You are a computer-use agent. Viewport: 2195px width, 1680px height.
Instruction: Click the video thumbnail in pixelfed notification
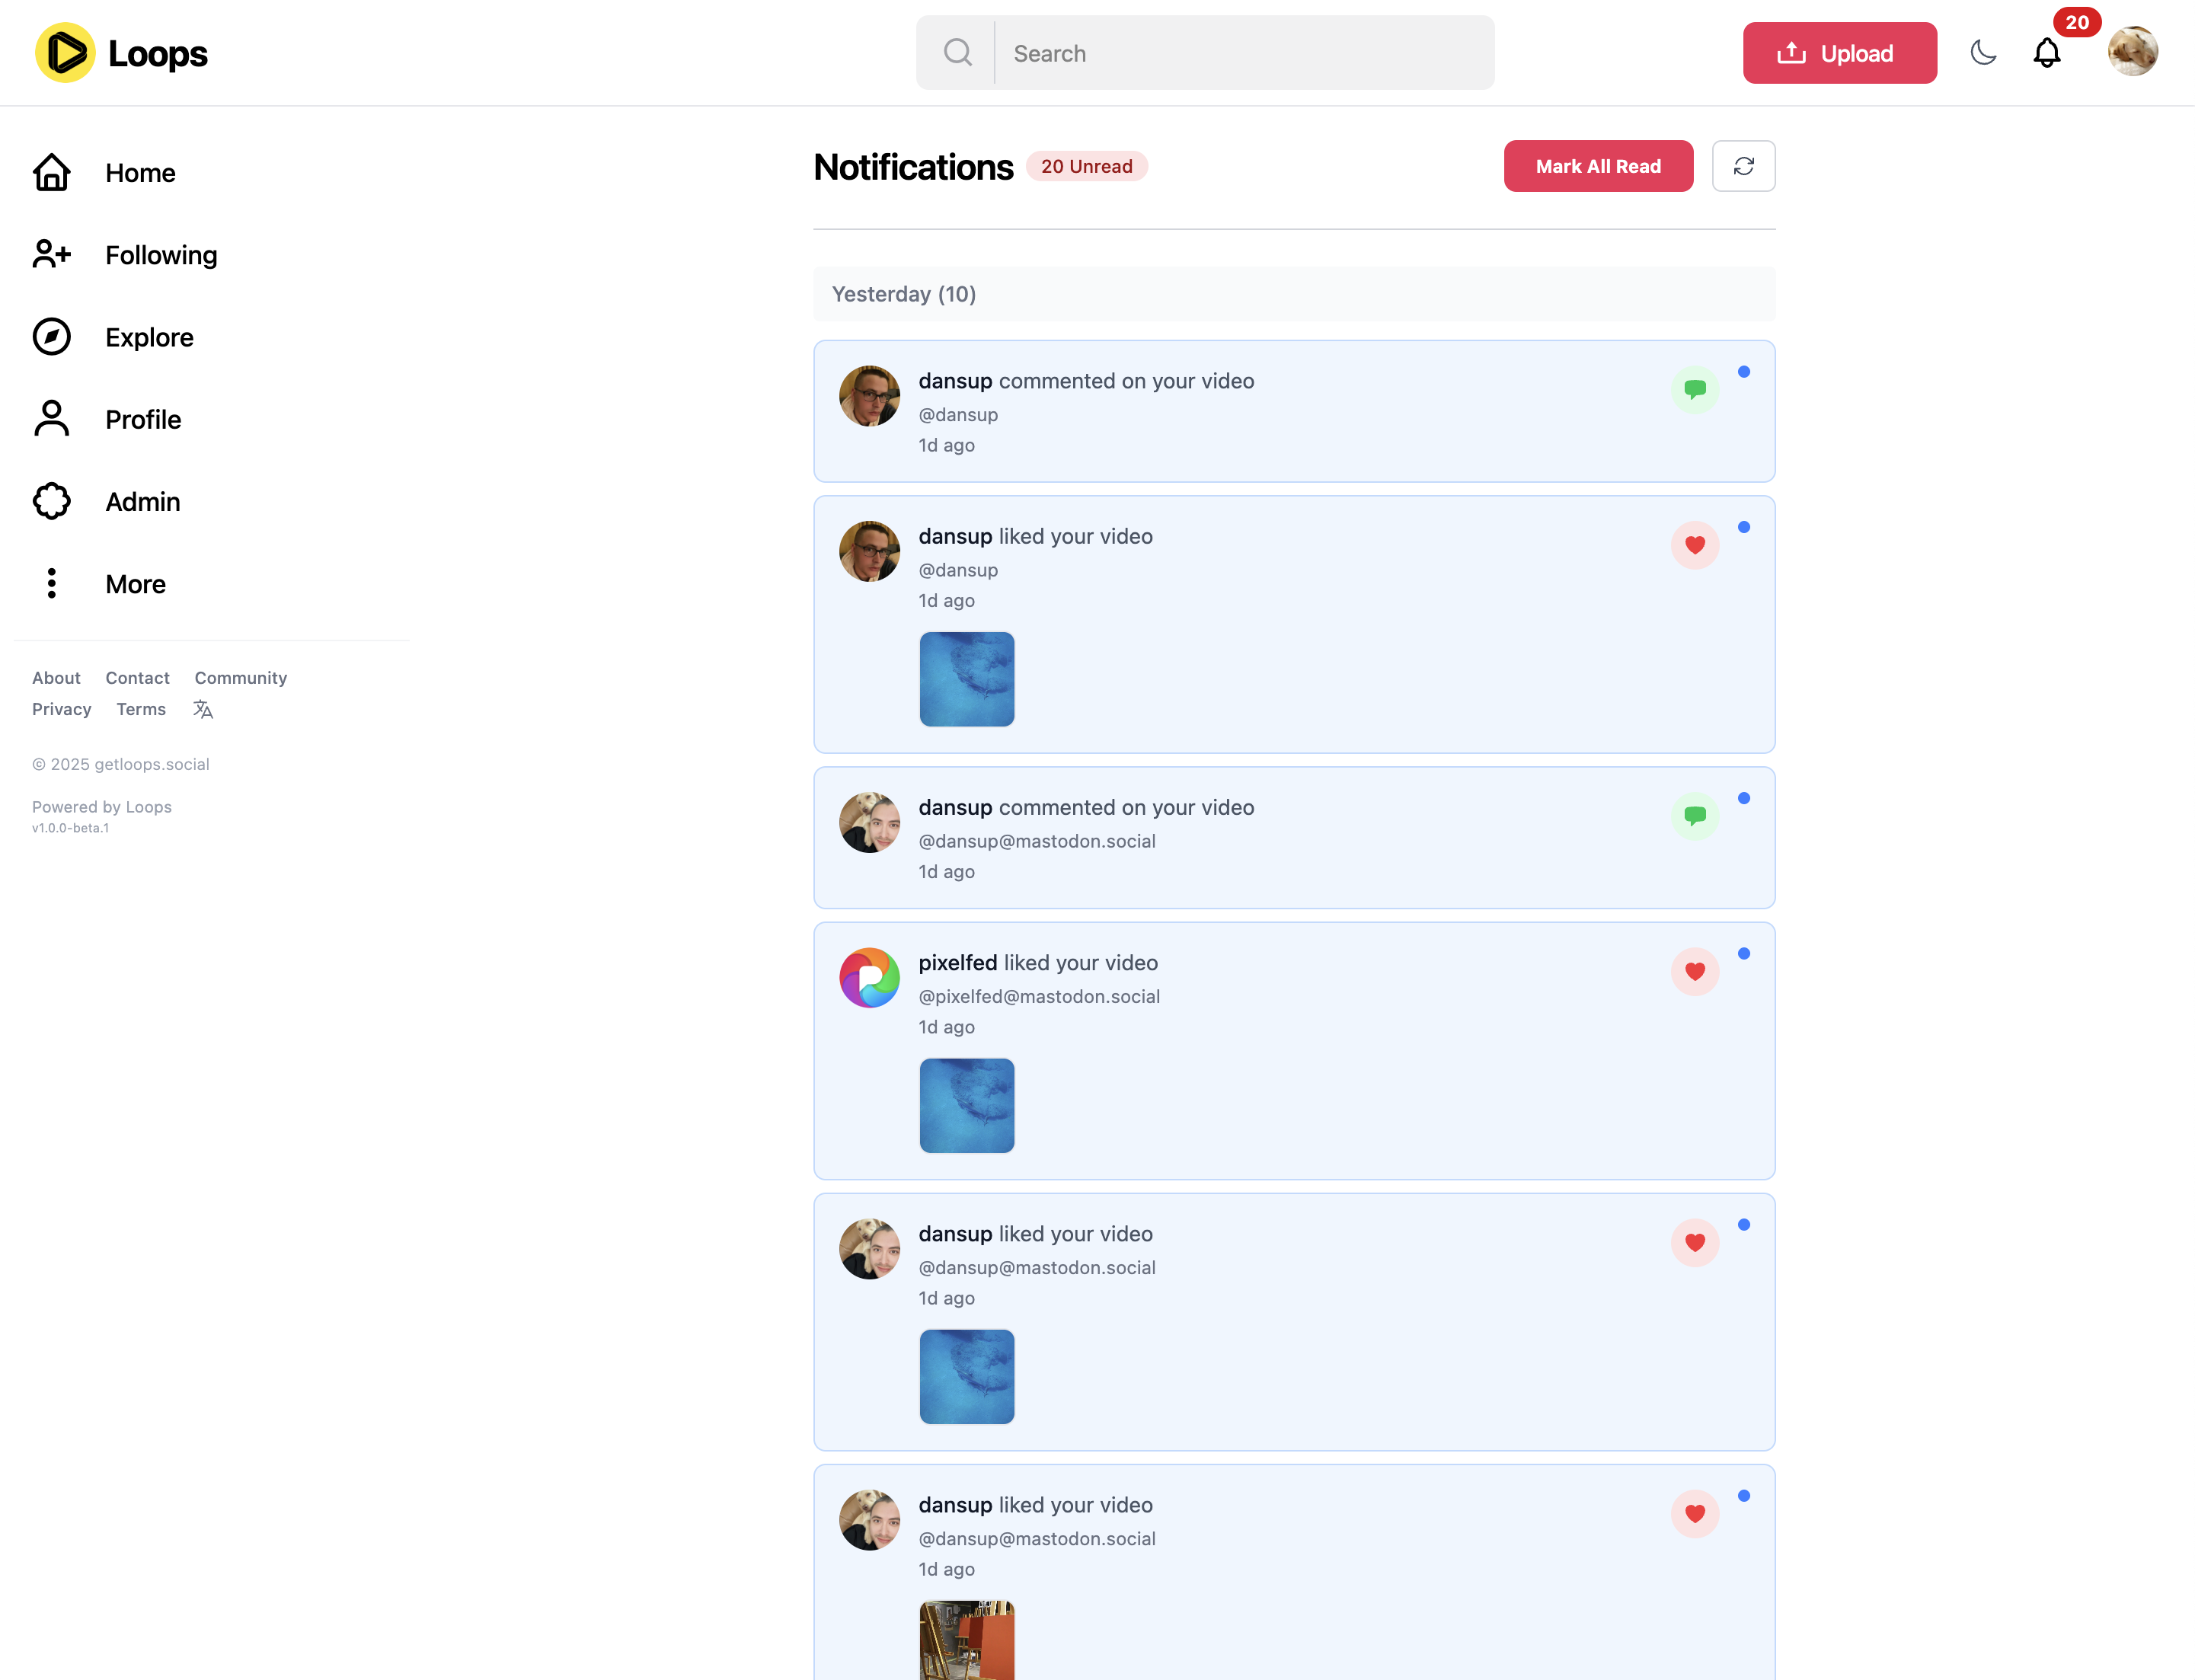coord(966,1105)
